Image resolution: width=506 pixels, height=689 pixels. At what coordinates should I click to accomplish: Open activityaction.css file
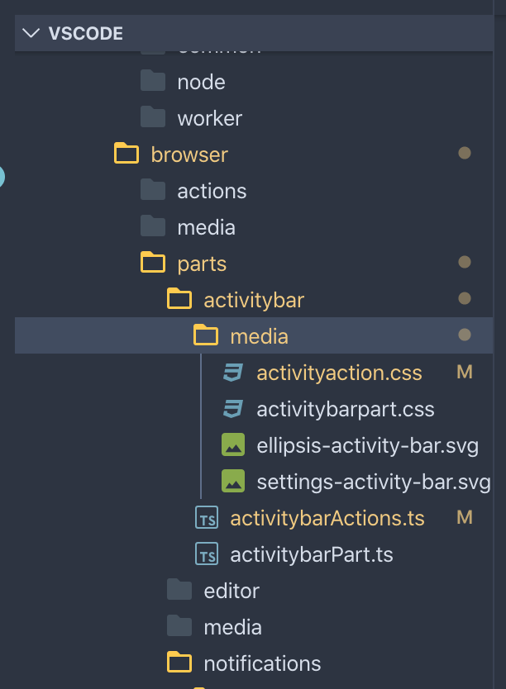click(339, 373)
